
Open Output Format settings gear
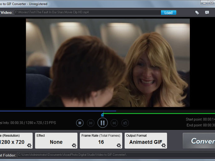(164, 145)
